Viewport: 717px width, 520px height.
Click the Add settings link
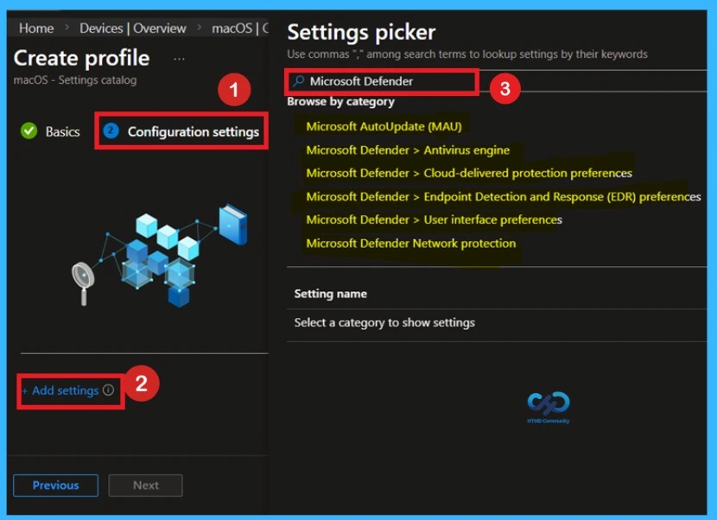pyautogui.click(x=62, y=390)
